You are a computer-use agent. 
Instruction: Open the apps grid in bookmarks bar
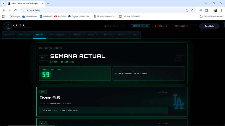tap(3, 16)
